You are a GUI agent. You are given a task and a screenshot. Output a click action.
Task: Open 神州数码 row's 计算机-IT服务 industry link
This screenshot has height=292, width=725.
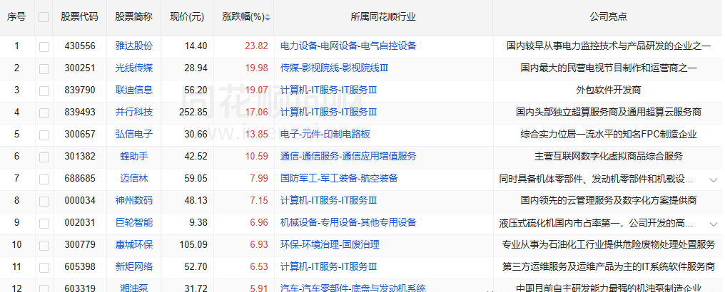click(329, 200)
